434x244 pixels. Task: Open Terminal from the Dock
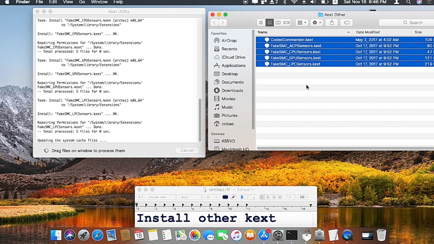pyautogui.click(x=292, y=235)
